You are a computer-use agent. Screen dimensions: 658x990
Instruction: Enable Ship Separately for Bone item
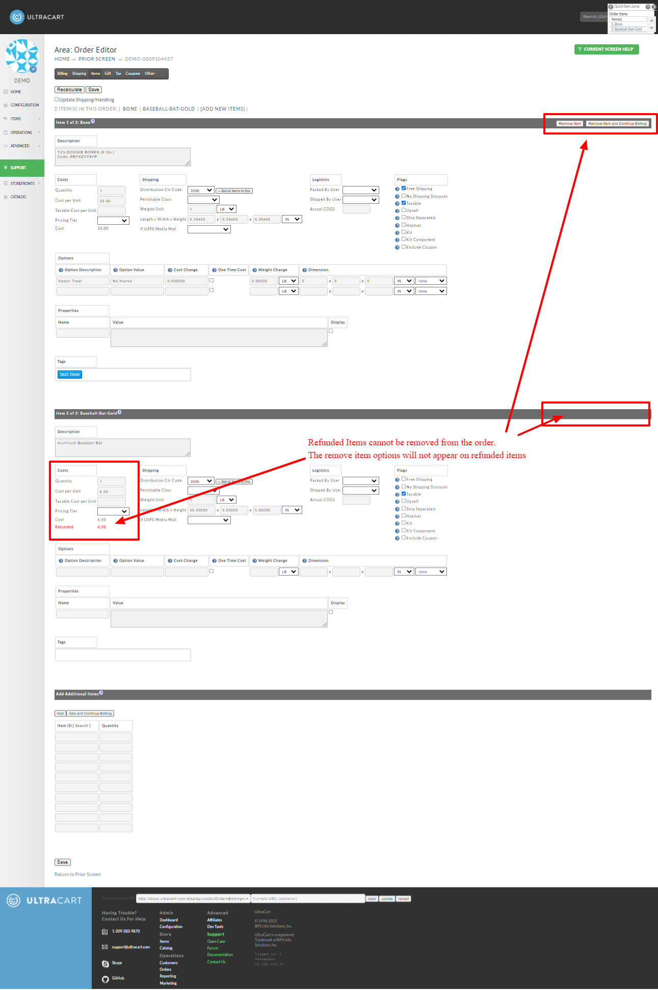pyautogui.click(x=404, y=217)
